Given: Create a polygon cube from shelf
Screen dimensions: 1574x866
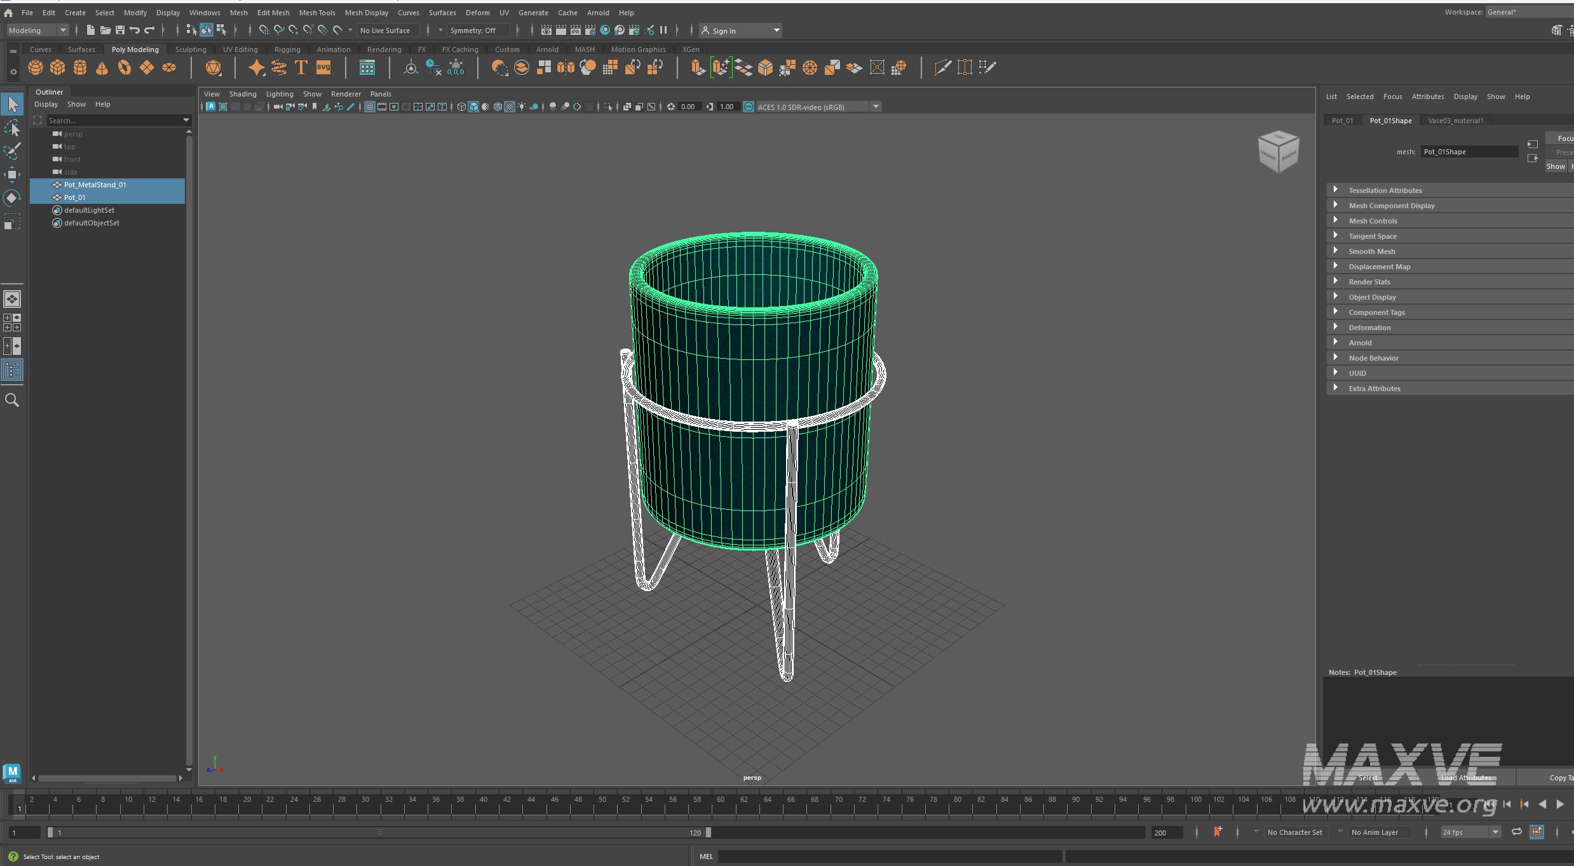Looking at the screenshot, I should click(58, 67).
